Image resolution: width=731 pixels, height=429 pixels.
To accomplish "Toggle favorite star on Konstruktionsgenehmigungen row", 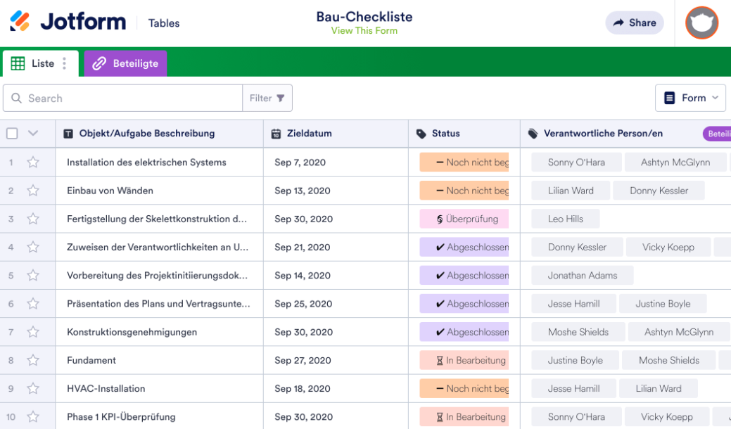I will (x=33, y=332).
